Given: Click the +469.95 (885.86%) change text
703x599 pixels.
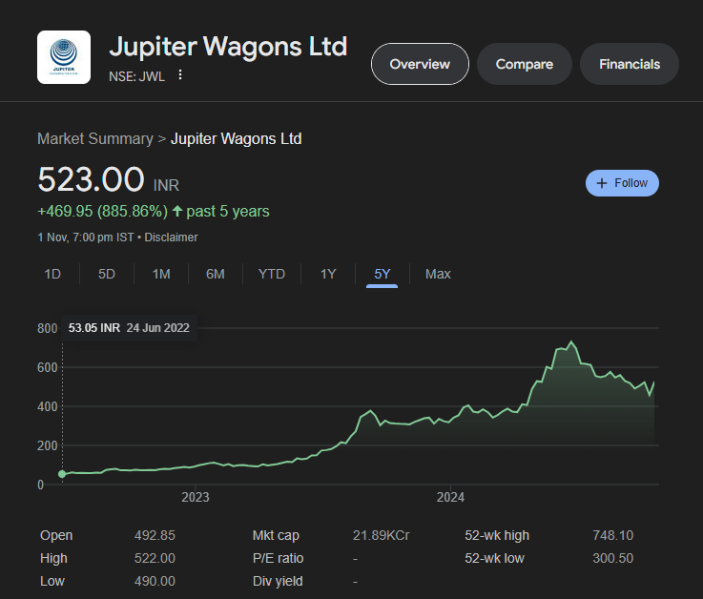Looking at the screenshot, I should pos(103,211).
